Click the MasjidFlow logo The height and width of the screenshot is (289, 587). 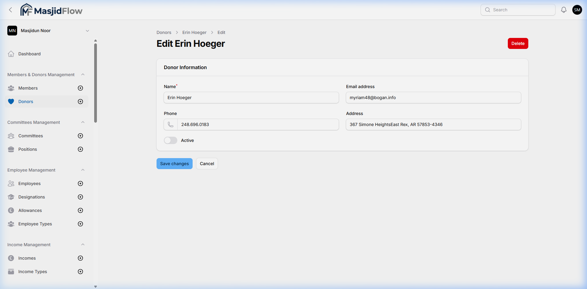coord(51,9)
